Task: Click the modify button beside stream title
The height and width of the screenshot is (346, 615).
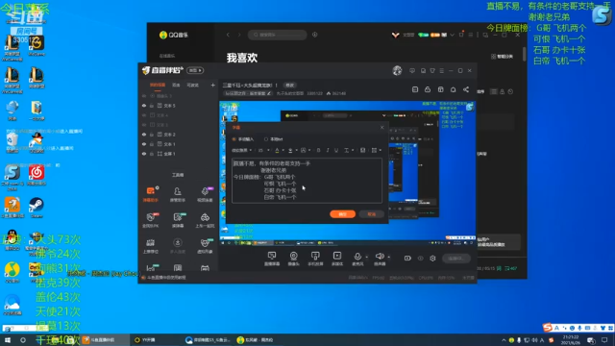Action: (289, 86)
